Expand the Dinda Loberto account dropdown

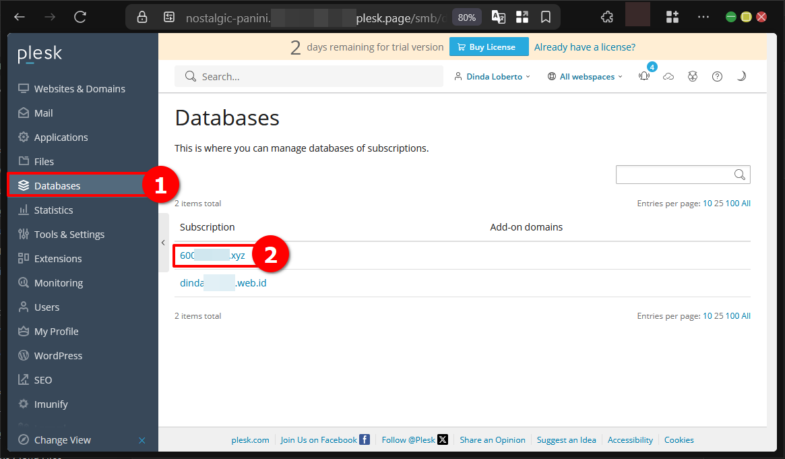pos(492,76)
